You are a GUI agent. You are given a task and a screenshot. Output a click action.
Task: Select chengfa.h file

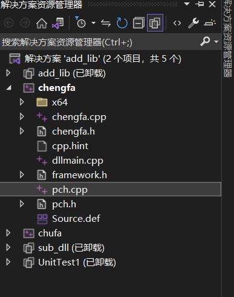tap(73, 132)
